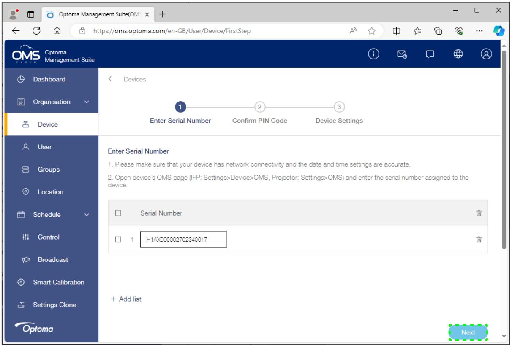Go back to Devices using the back chevron
Viewport: 512px width, 345px height.
(110, 79)
